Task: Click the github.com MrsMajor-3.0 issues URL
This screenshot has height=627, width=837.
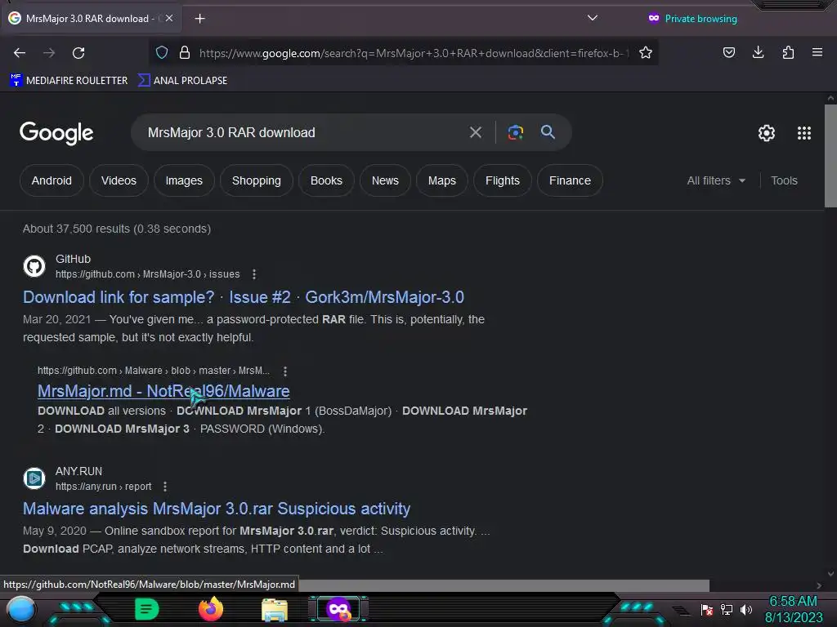Action: (x=147, y=274)
